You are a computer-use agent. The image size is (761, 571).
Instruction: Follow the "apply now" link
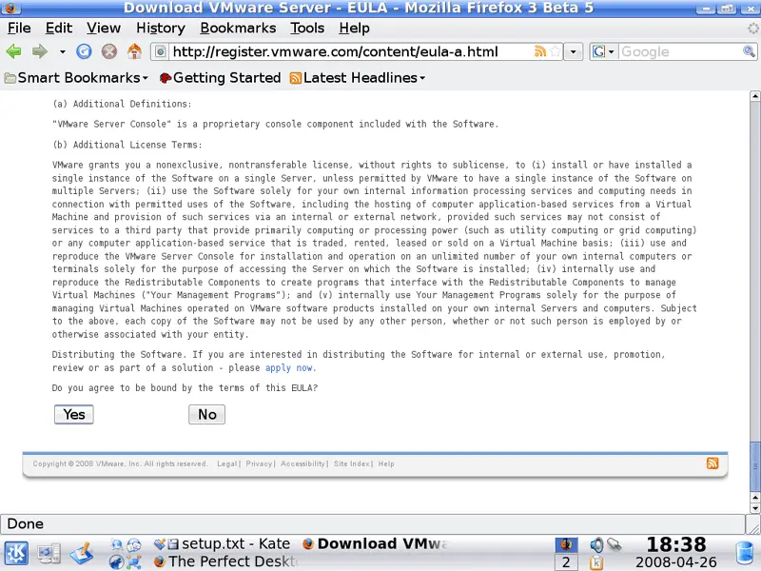289,367
